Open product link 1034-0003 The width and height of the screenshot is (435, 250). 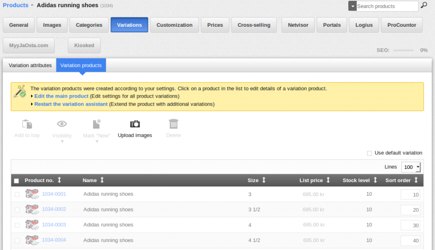pos(54,225)
